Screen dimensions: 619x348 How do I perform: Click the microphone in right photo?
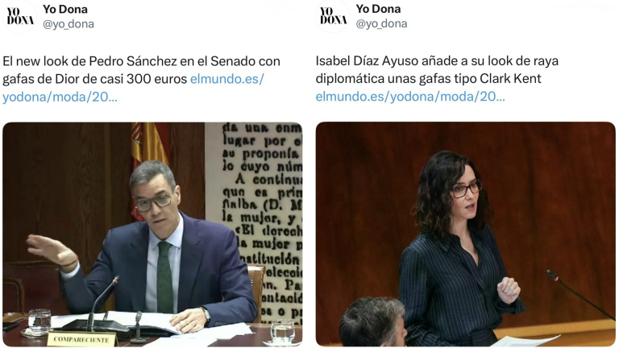[x=580, y=292]
